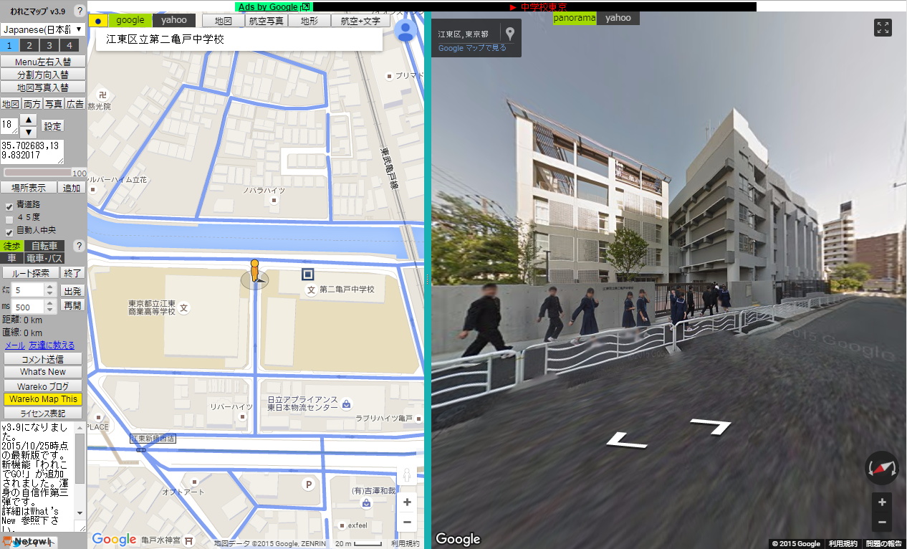The width and height of the screenshot is (907, 549).
Task: Toggle the 45度 checkbox
Action: [9, 219]
